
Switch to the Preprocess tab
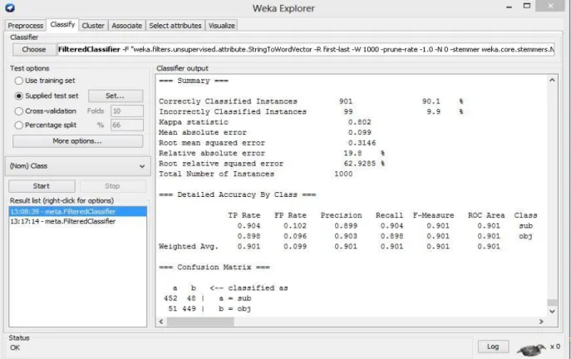pyautogui.click(x=26, y=26)
